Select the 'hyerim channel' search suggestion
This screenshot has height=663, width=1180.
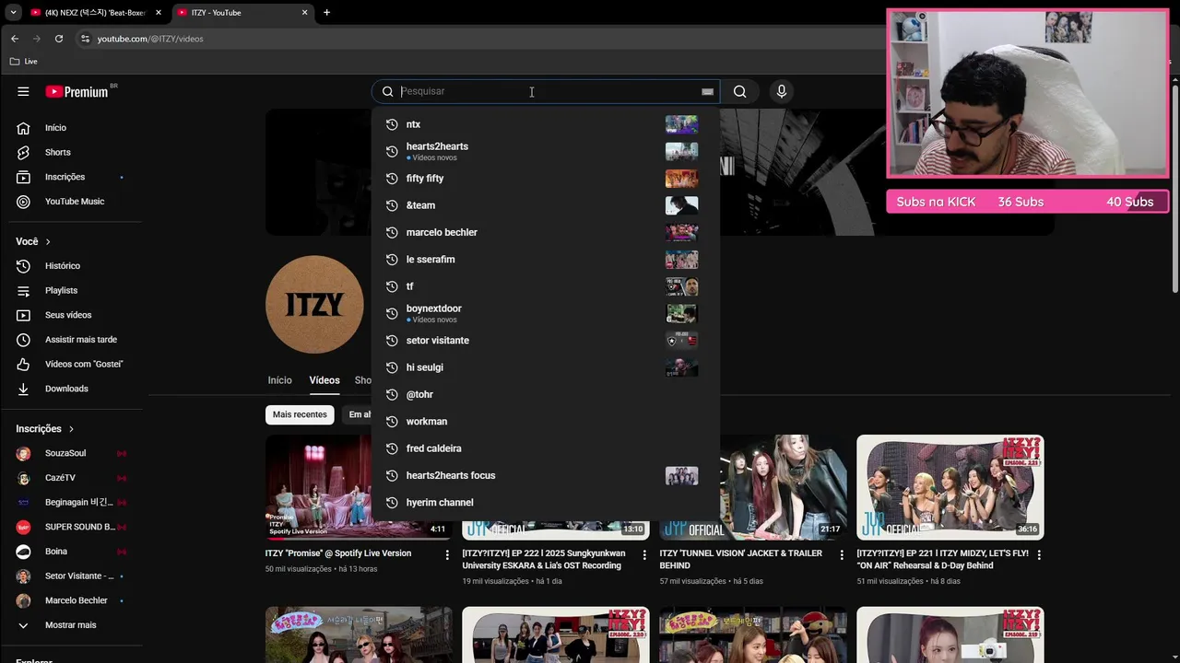(545, 503)
